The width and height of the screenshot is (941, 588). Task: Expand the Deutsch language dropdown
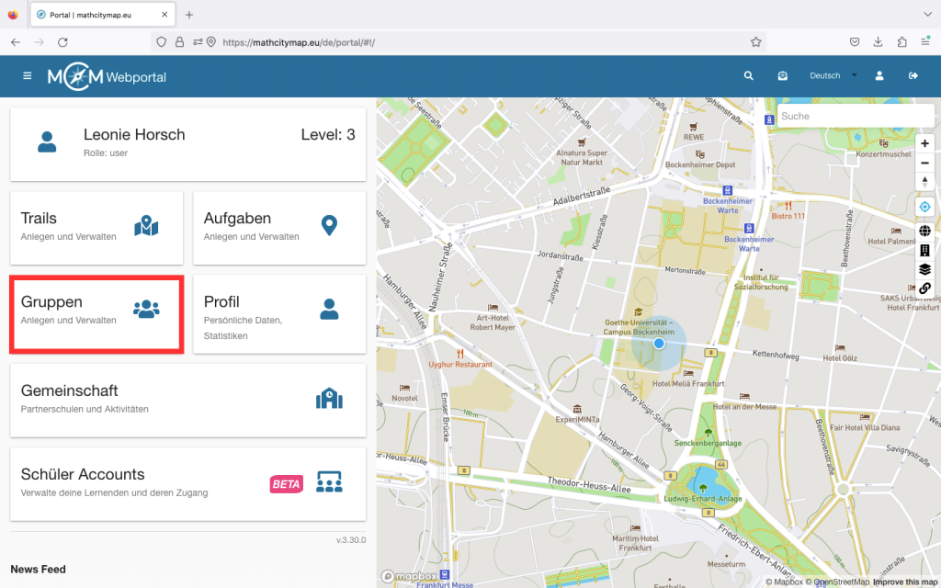click(833, 76)
